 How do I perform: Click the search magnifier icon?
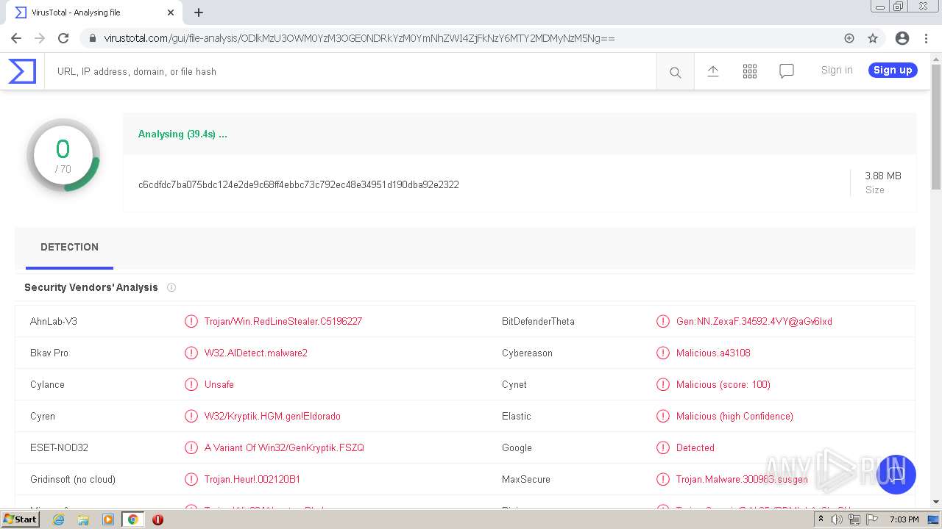pos(675,72)
